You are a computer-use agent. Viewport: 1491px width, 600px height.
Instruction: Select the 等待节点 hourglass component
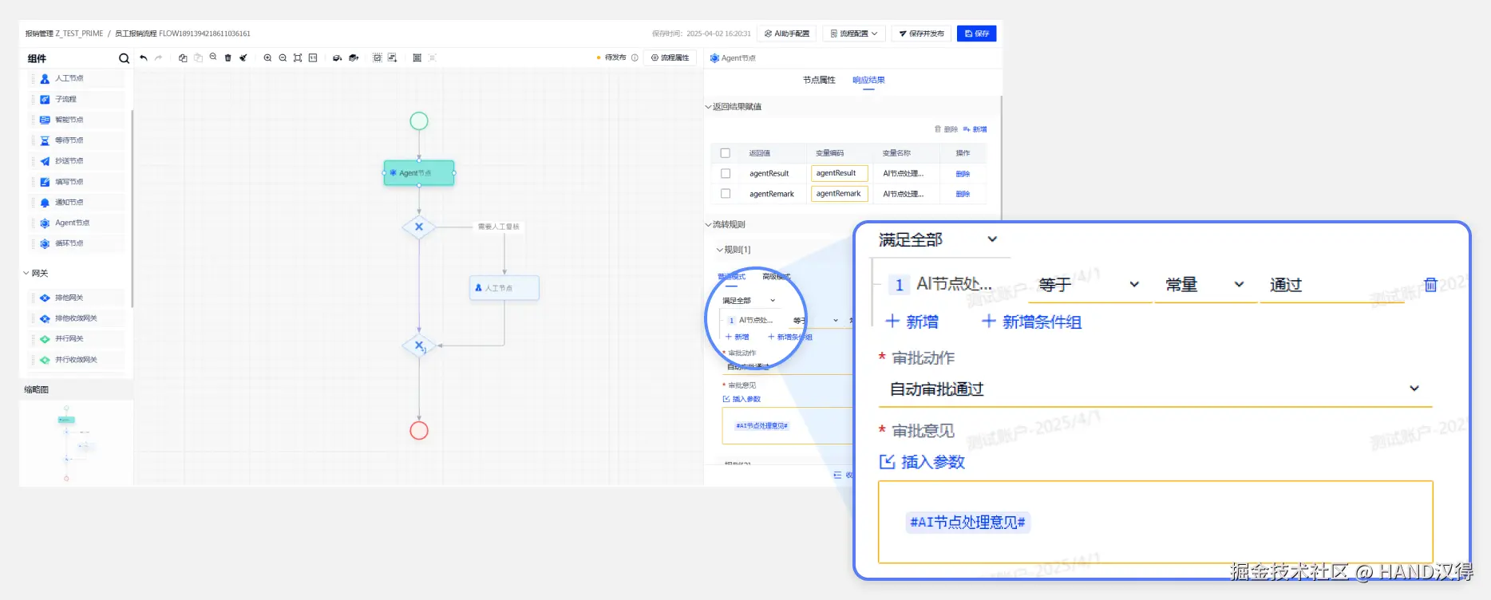[77, 140]
